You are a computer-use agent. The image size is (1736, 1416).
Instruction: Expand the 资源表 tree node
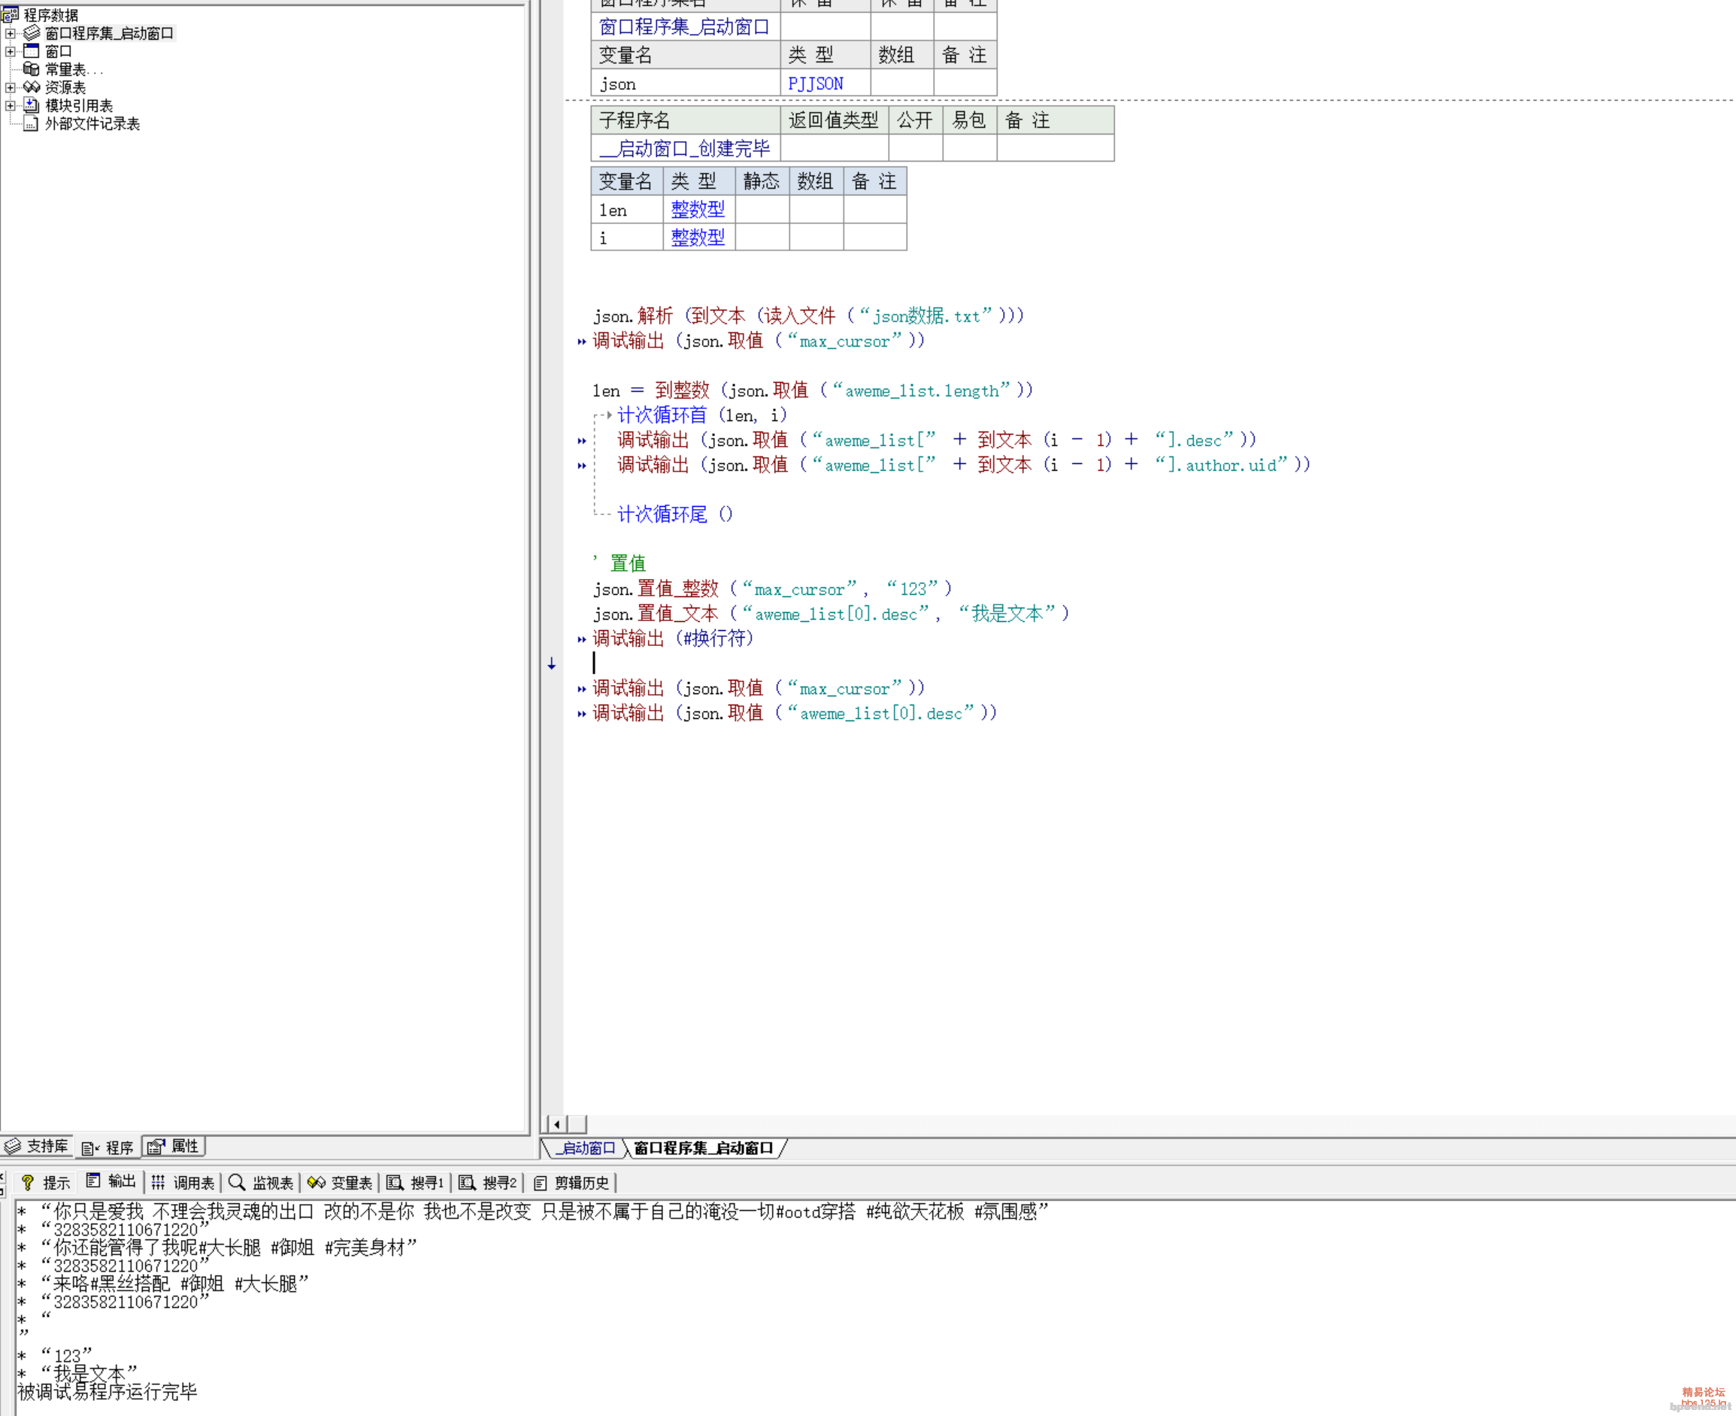coord(11,87)
